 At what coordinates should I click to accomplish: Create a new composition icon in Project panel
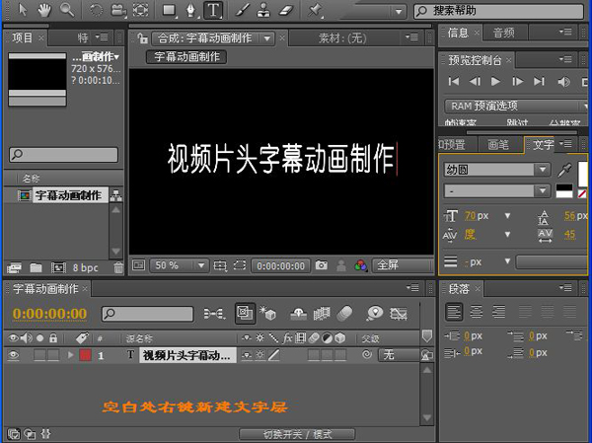[x=58, y=267]
